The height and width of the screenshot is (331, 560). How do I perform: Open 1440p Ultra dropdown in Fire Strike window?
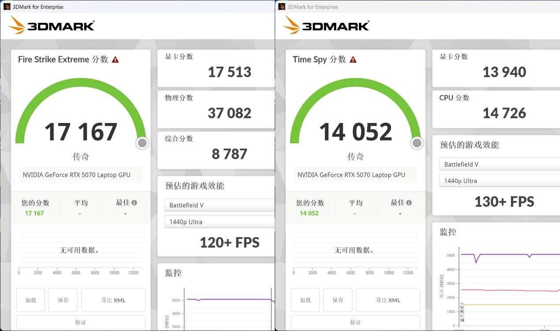tap(219, 222)
